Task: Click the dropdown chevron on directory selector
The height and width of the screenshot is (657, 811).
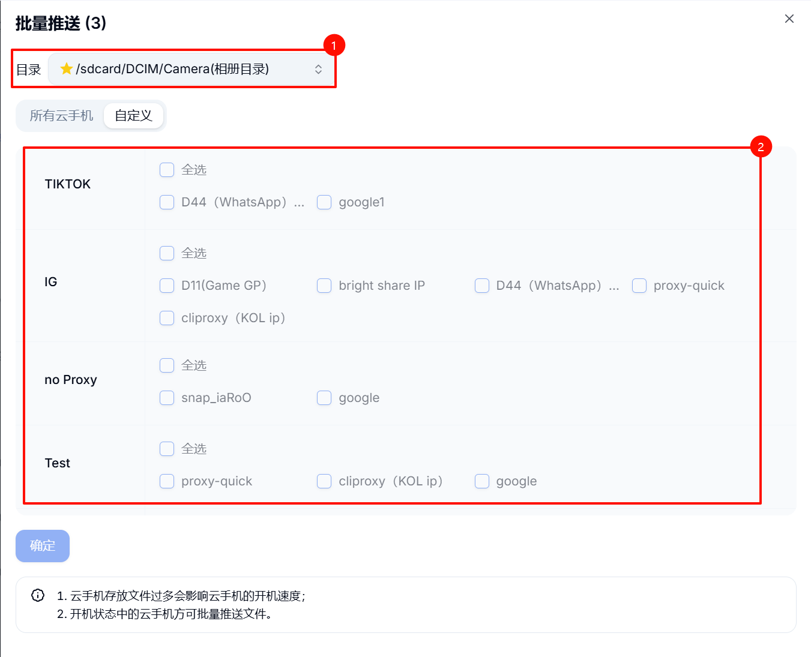Action: (x=318, y=69)
